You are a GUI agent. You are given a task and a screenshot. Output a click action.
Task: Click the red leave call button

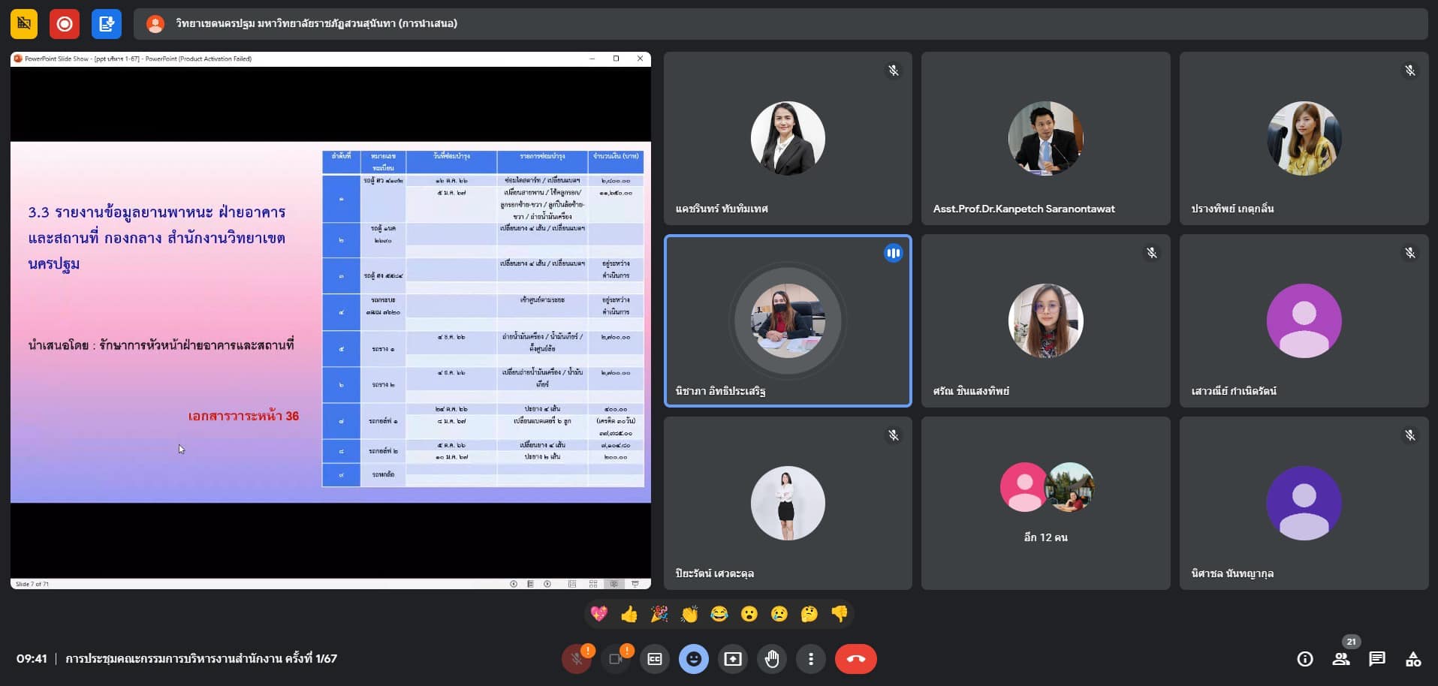tap(855, 659)
